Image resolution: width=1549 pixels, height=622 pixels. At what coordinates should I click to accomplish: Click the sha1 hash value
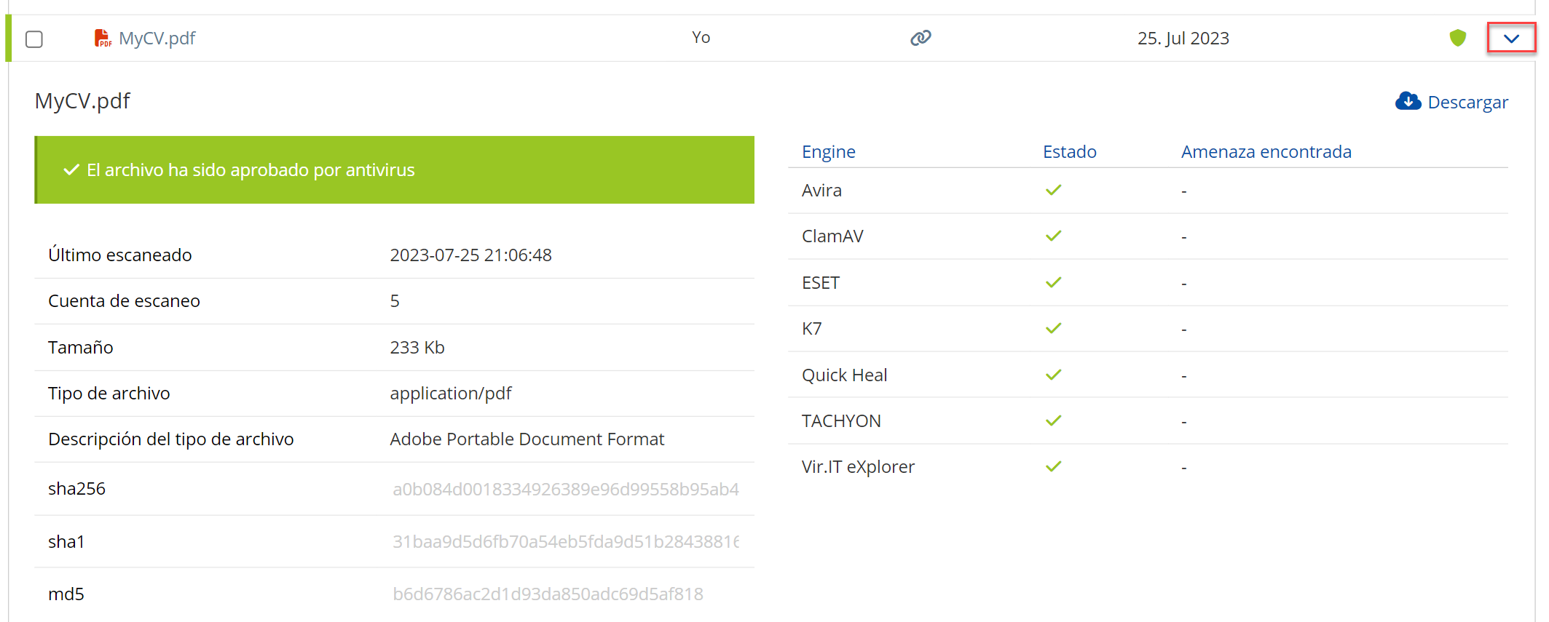[x=565, y=542]
